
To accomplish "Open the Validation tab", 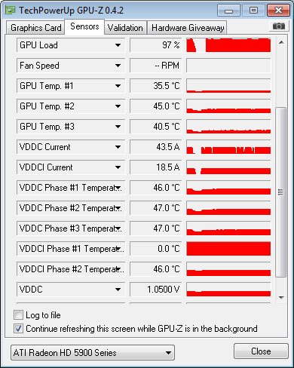I will coord(125,28).
